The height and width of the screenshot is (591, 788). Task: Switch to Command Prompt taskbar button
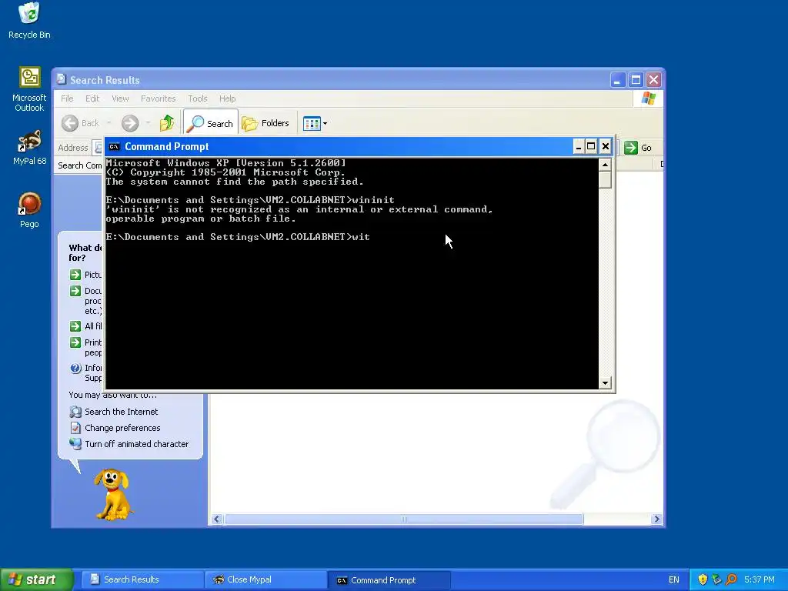[389, 580]
